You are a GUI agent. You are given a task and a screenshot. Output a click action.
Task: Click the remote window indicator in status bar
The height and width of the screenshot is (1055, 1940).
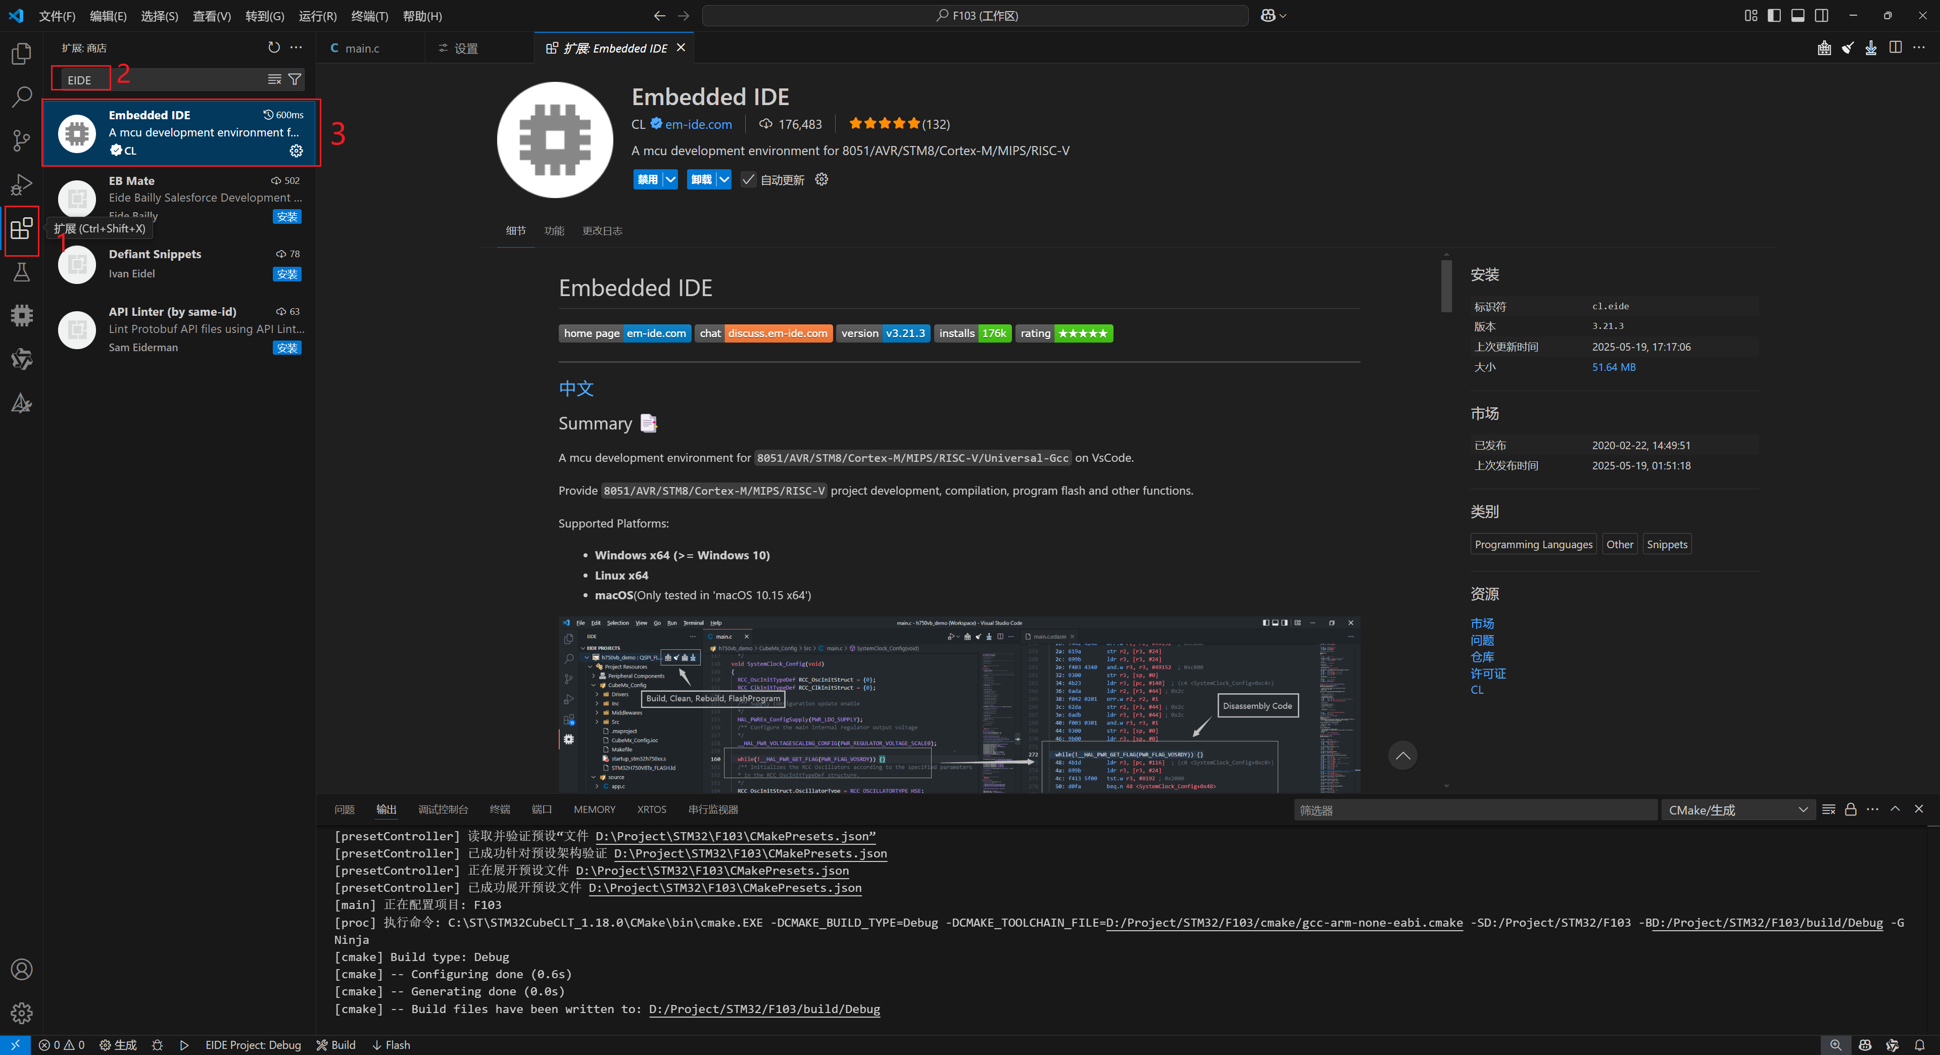coord(15,1045)
